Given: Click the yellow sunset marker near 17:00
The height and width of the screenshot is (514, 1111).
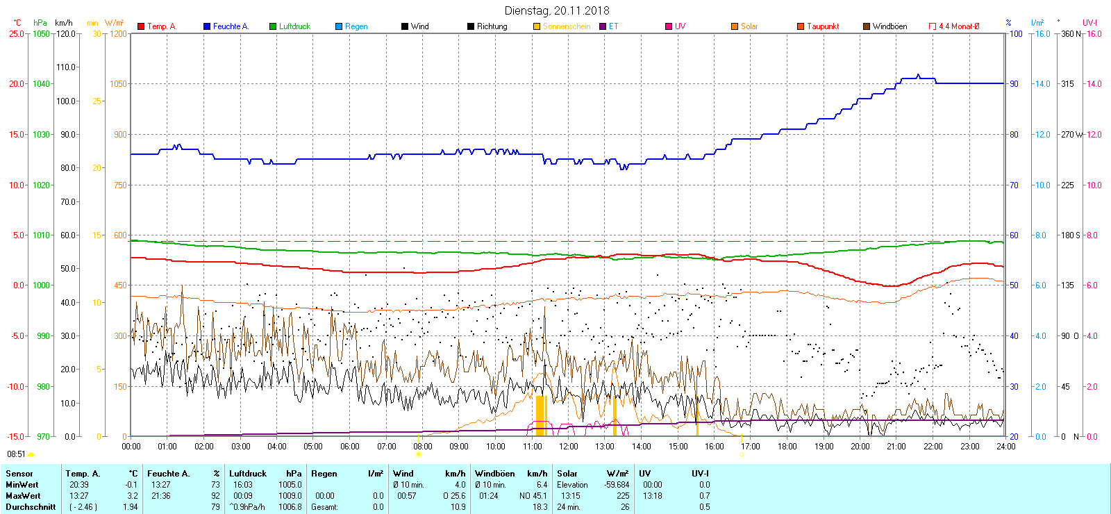Looking at the screenshot, I should (742, 454).
